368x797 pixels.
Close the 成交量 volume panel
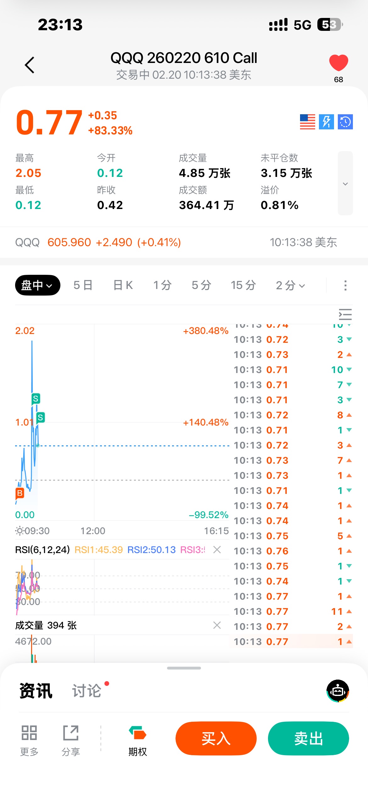pyautogui.click(x=217, y=625)
